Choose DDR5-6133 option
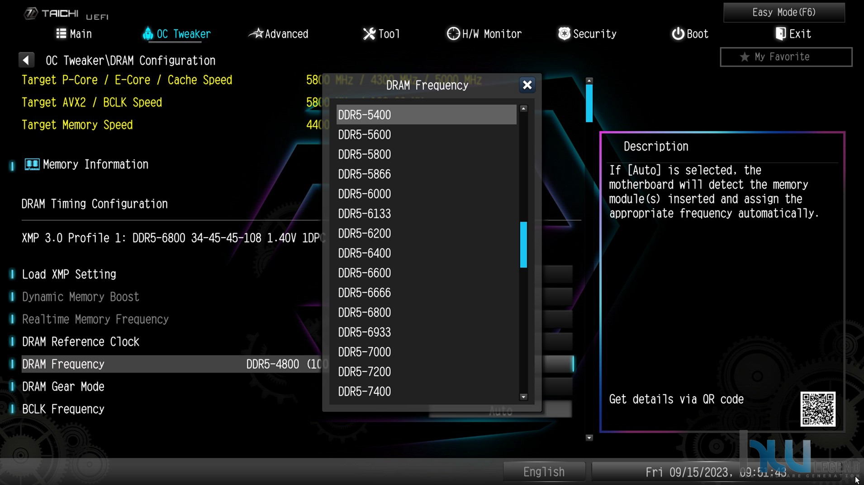The image size is (864, 485). click(x=426, y=214)
